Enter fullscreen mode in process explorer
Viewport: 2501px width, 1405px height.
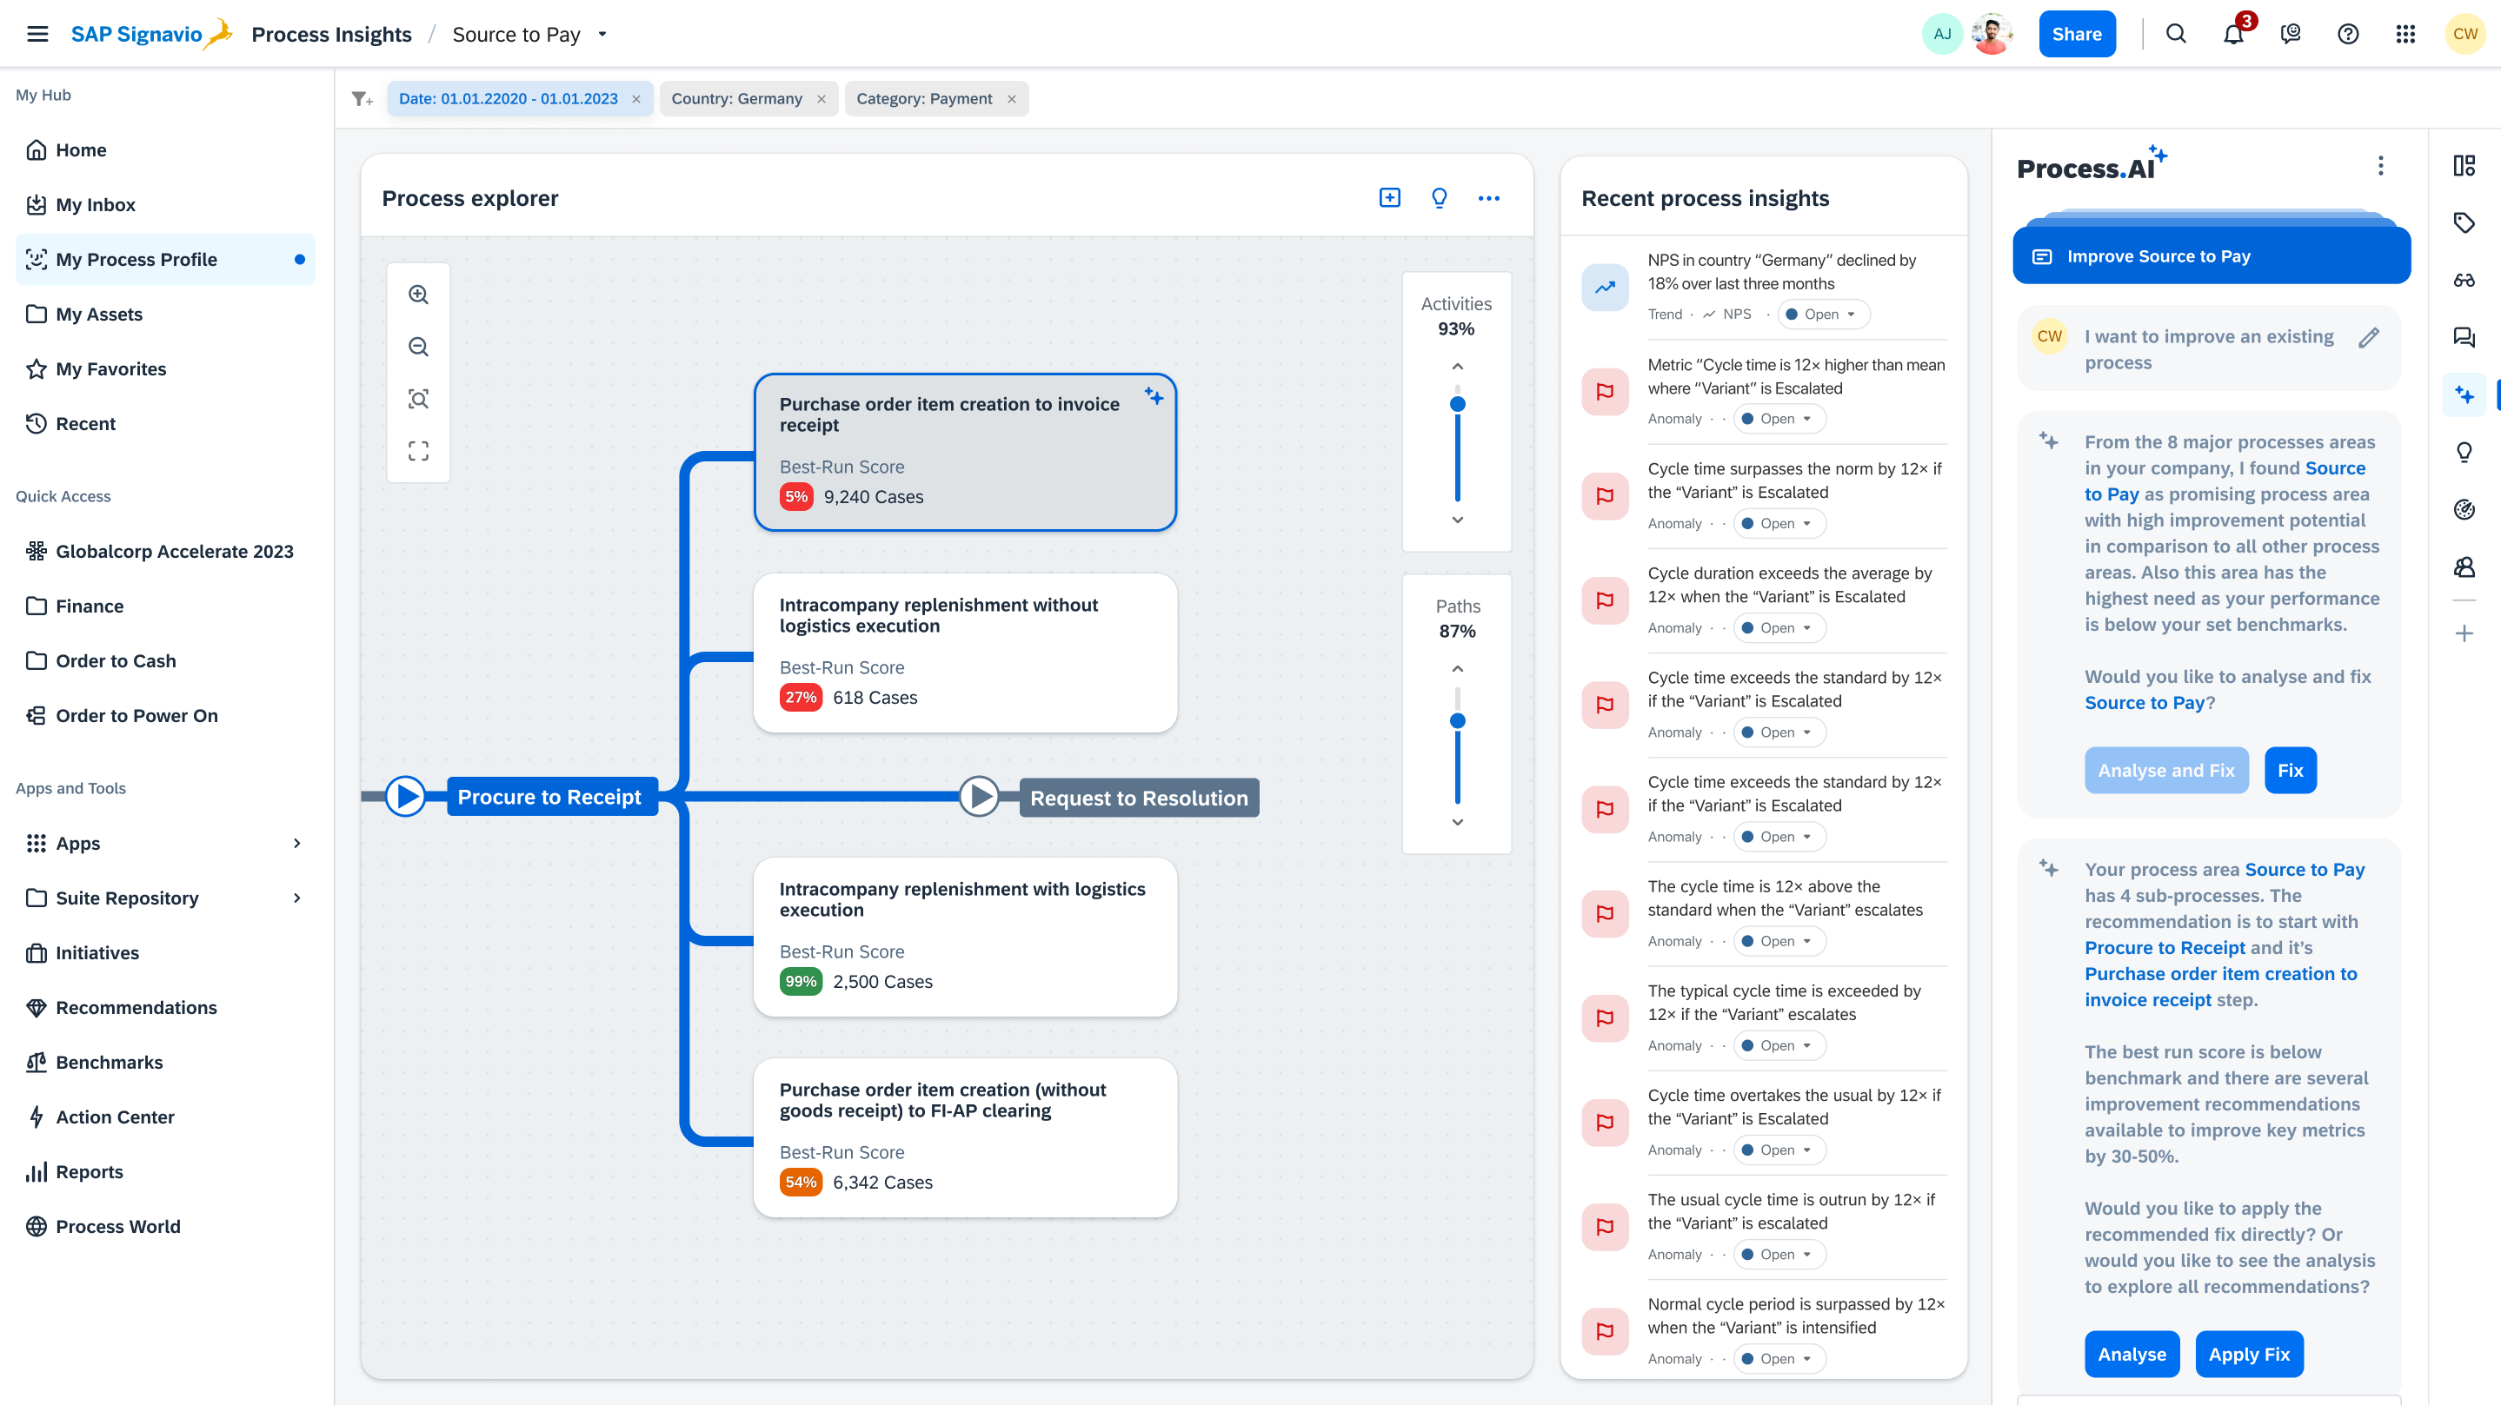418,451
